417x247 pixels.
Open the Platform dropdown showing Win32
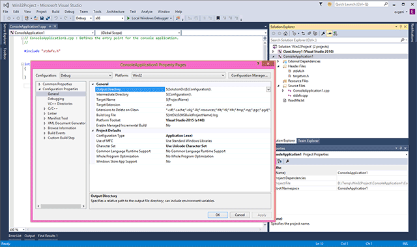point(179,75)
